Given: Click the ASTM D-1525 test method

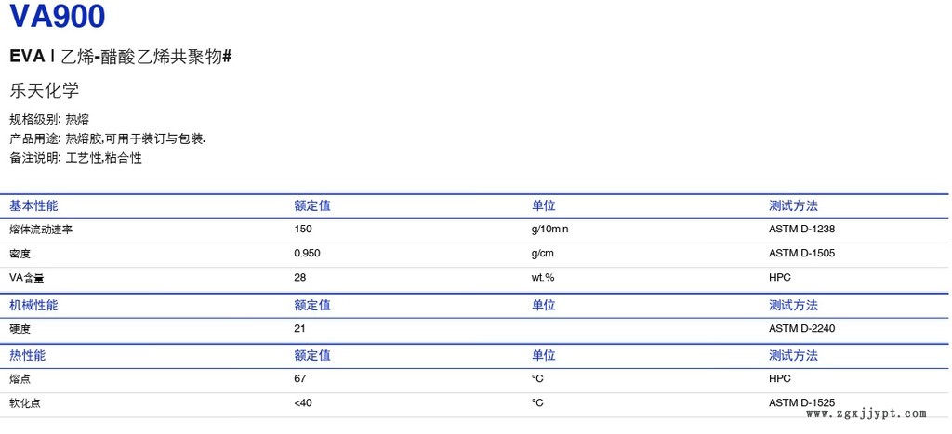Looking at the screenshot, I should tap(803, 402).
